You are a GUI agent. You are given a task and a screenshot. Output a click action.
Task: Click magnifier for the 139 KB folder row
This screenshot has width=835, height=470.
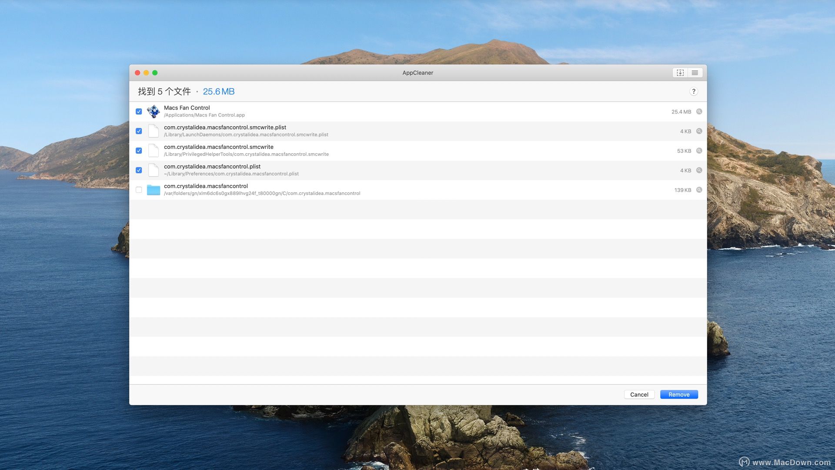(699, 190)
